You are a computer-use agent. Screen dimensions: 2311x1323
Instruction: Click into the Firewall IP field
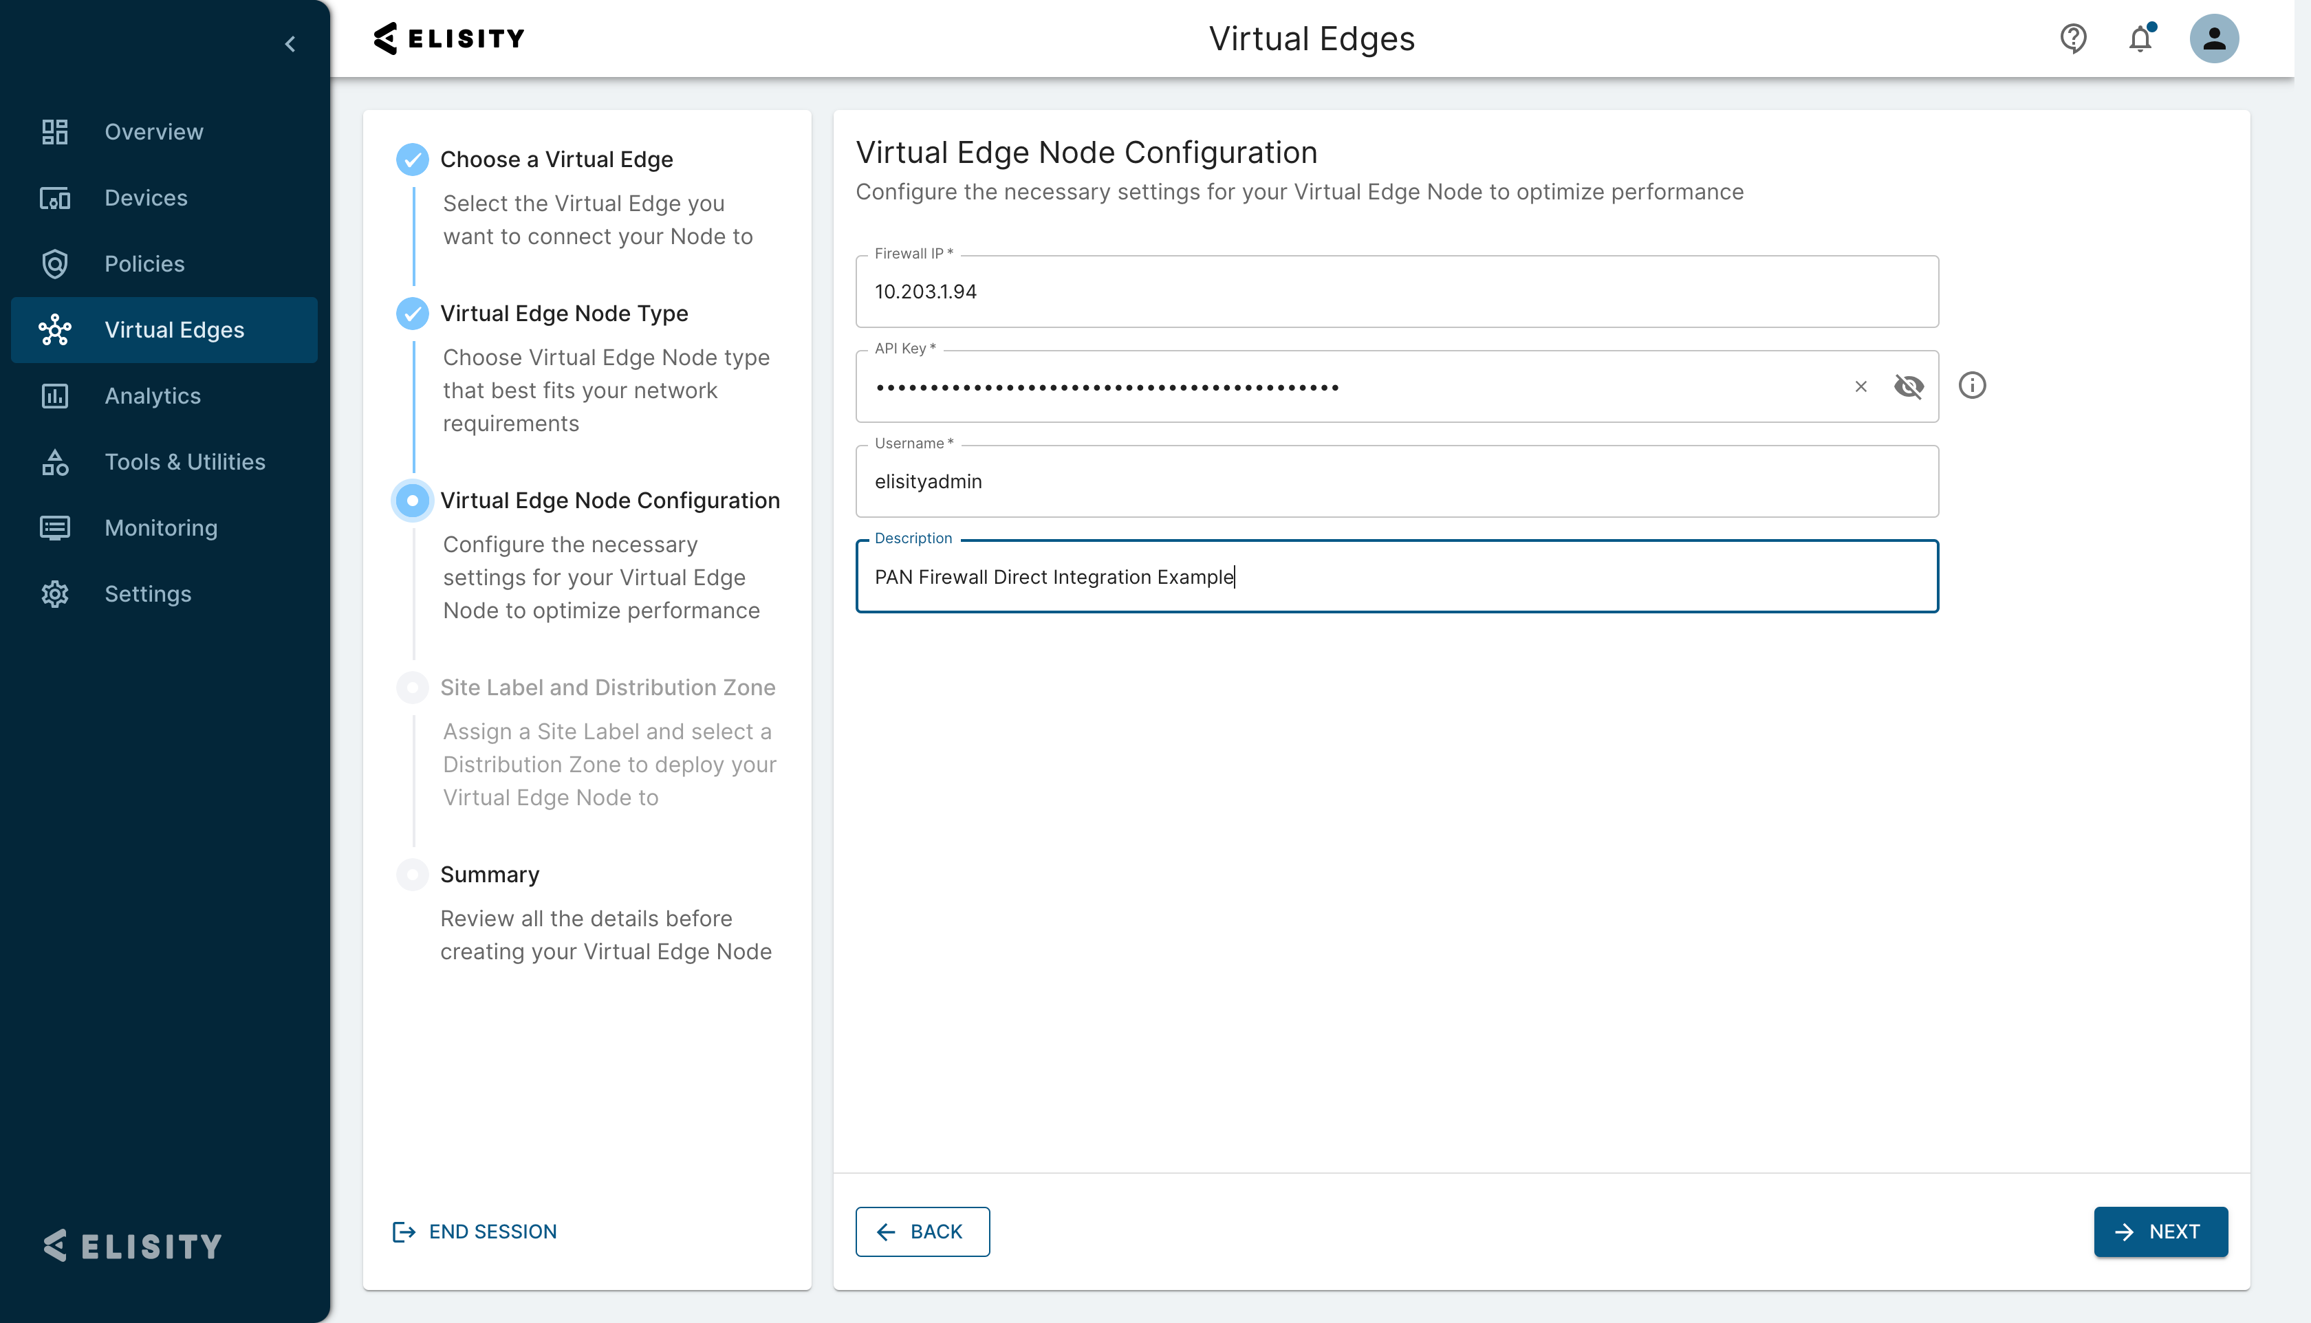point(1397,292)
